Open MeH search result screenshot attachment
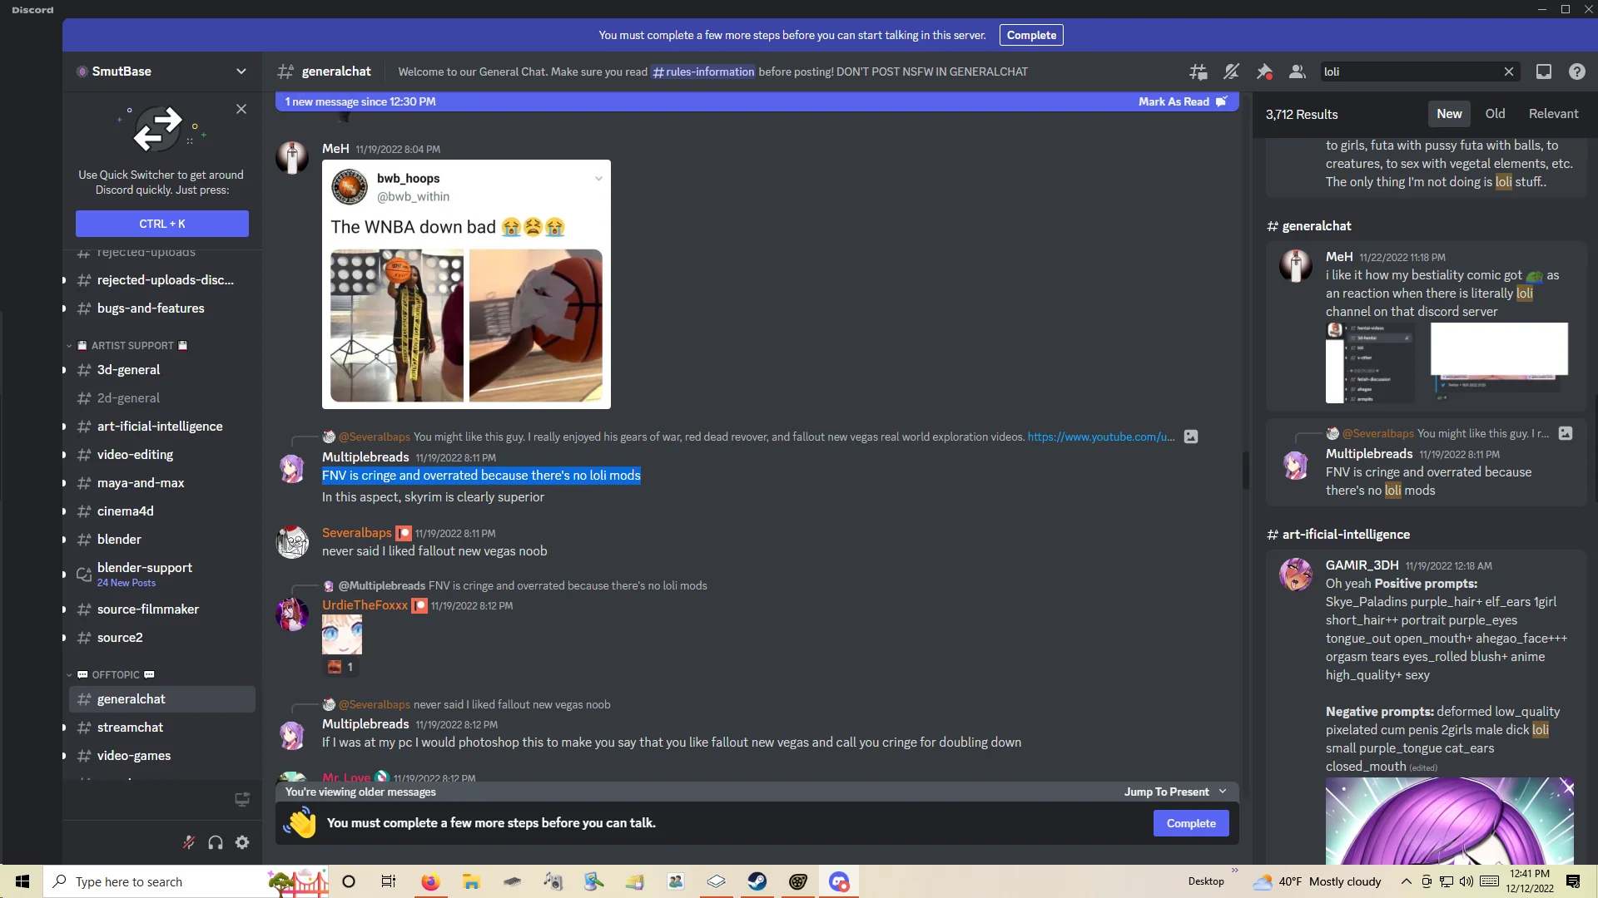Image resolution: width=1598 pixels, height=898 pixels. click(x=1447, y=363)
